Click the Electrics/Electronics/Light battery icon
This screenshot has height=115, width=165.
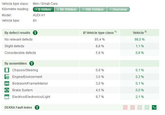pos(7,97)
